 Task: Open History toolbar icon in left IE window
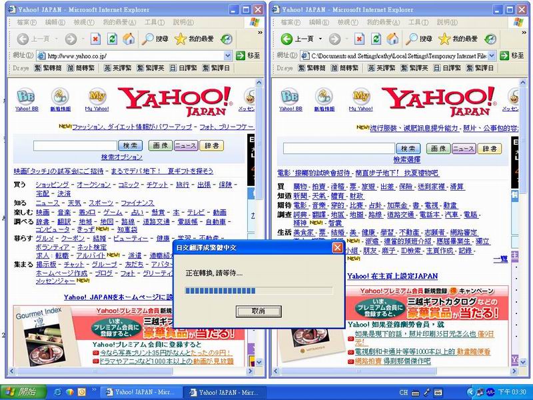(x=226, y=39)
